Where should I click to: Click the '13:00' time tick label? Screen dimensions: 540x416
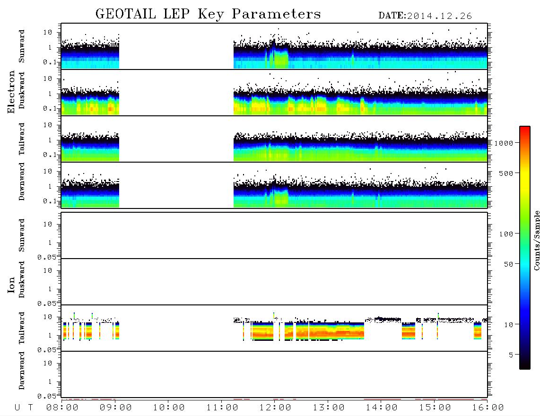tap(329, 408)
